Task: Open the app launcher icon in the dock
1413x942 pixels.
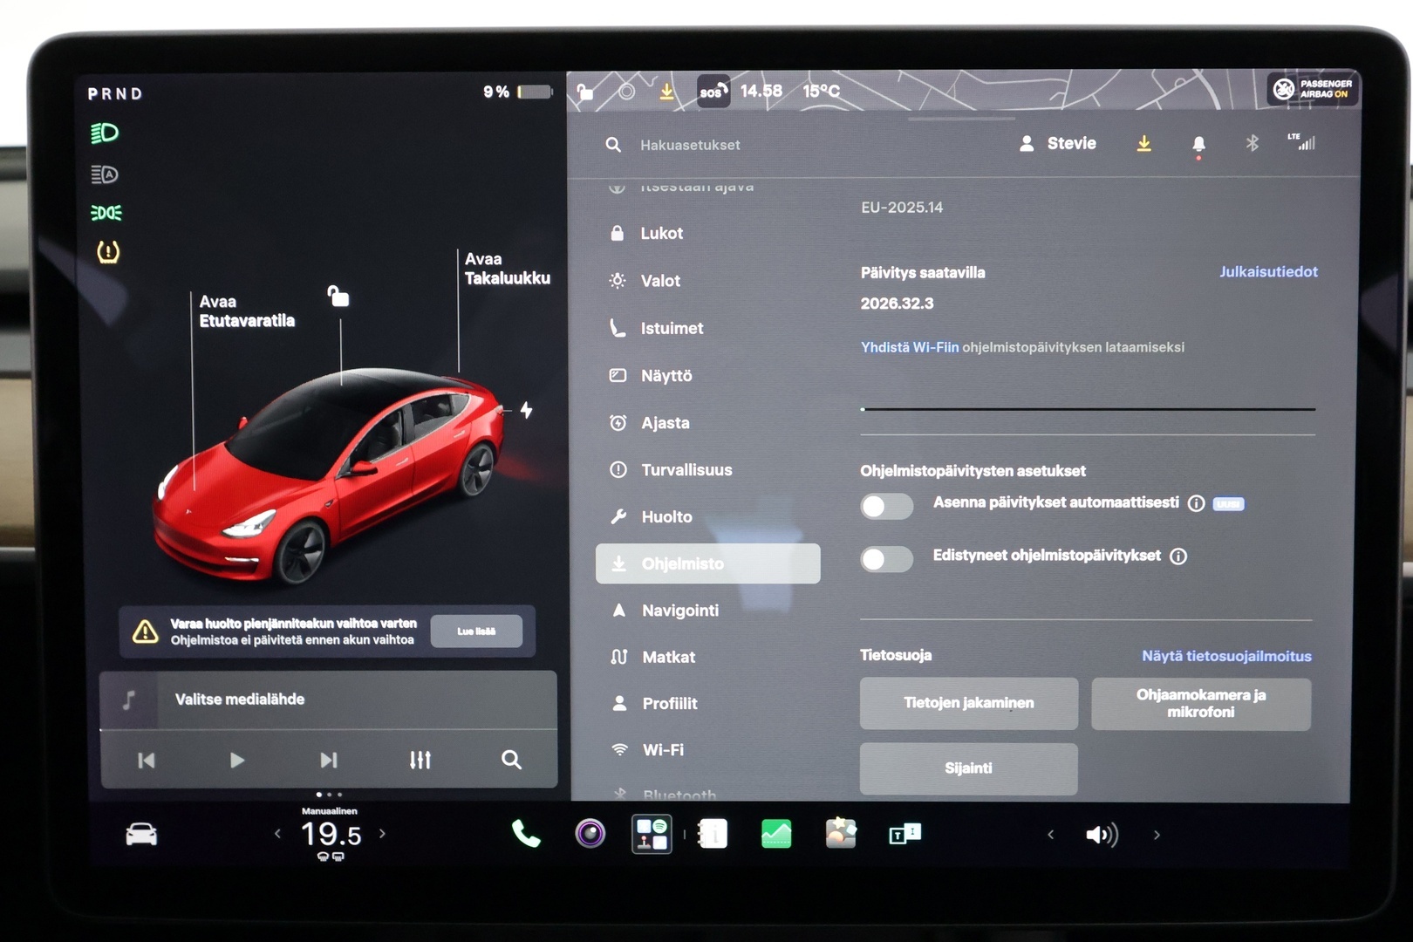Action: 652,834
